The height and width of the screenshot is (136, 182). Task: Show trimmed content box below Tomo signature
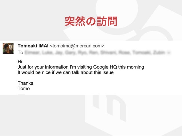coord(21,95)
